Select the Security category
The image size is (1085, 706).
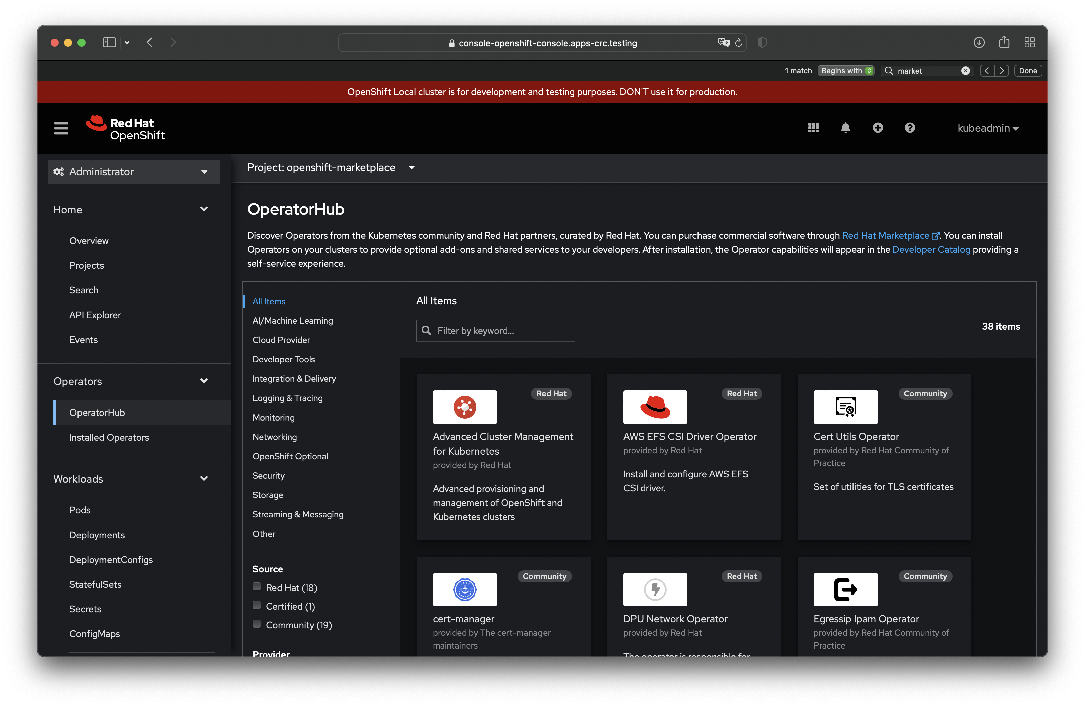268,476
